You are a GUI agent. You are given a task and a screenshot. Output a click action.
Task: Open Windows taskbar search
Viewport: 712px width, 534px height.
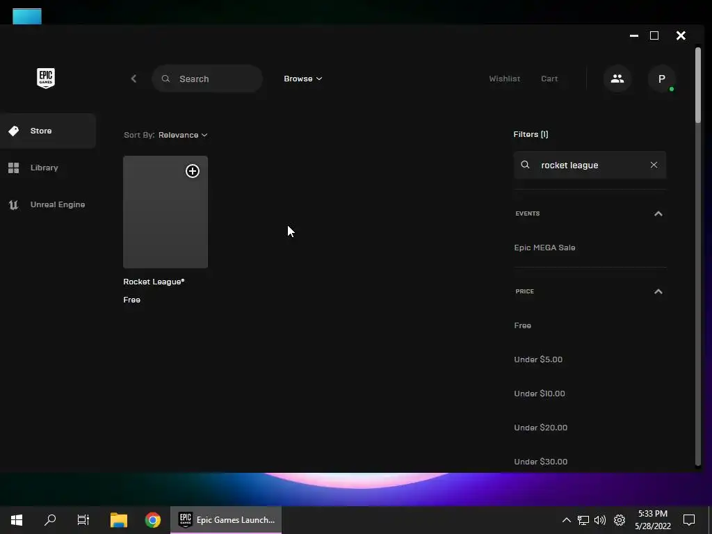point(50,520)
